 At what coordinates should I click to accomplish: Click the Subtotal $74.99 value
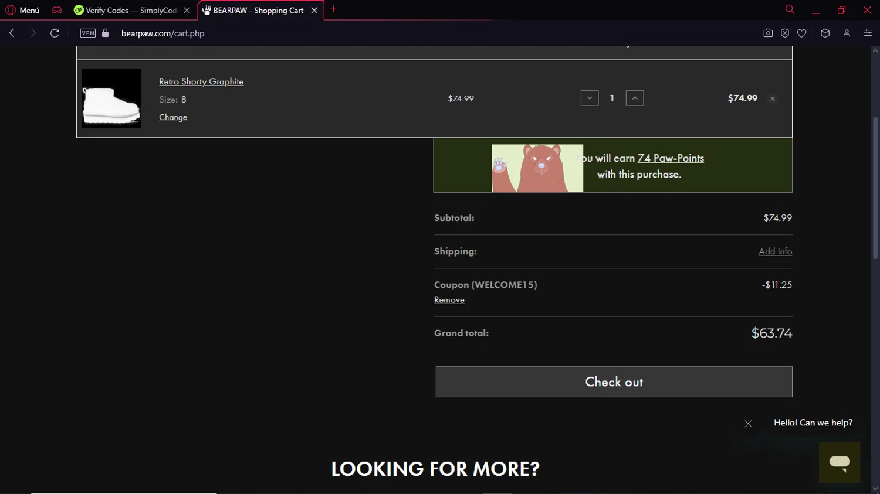pos(777,218)
